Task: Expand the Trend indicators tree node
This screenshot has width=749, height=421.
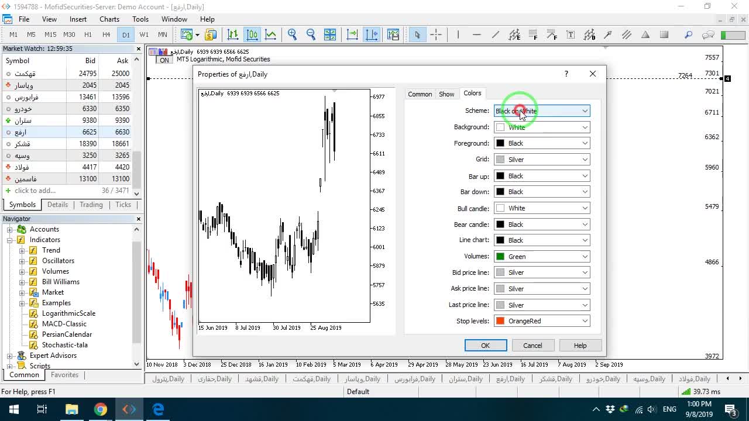Action: coord(22,250)
